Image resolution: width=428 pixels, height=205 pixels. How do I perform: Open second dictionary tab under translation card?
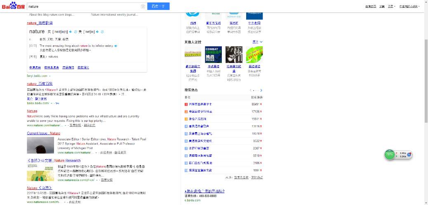[52, 68]
